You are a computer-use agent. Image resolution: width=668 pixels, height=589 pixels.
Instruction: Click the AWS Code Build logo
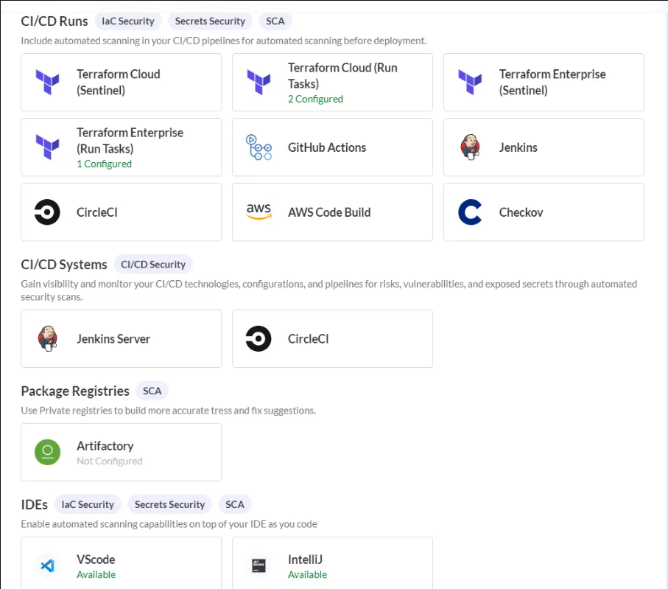coord(259,212)
